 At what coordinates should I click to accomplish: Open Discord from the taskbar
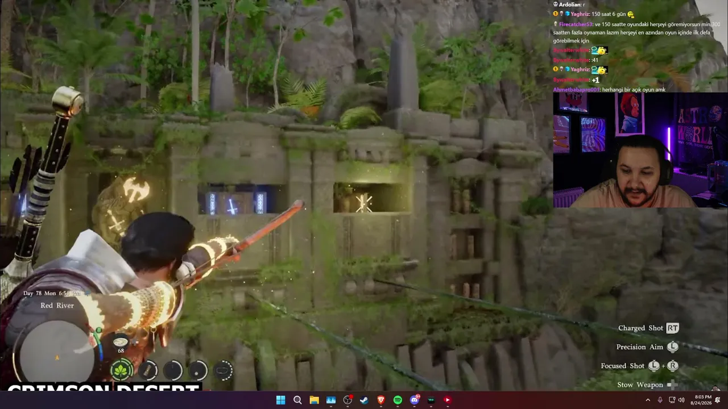(415, 400)
